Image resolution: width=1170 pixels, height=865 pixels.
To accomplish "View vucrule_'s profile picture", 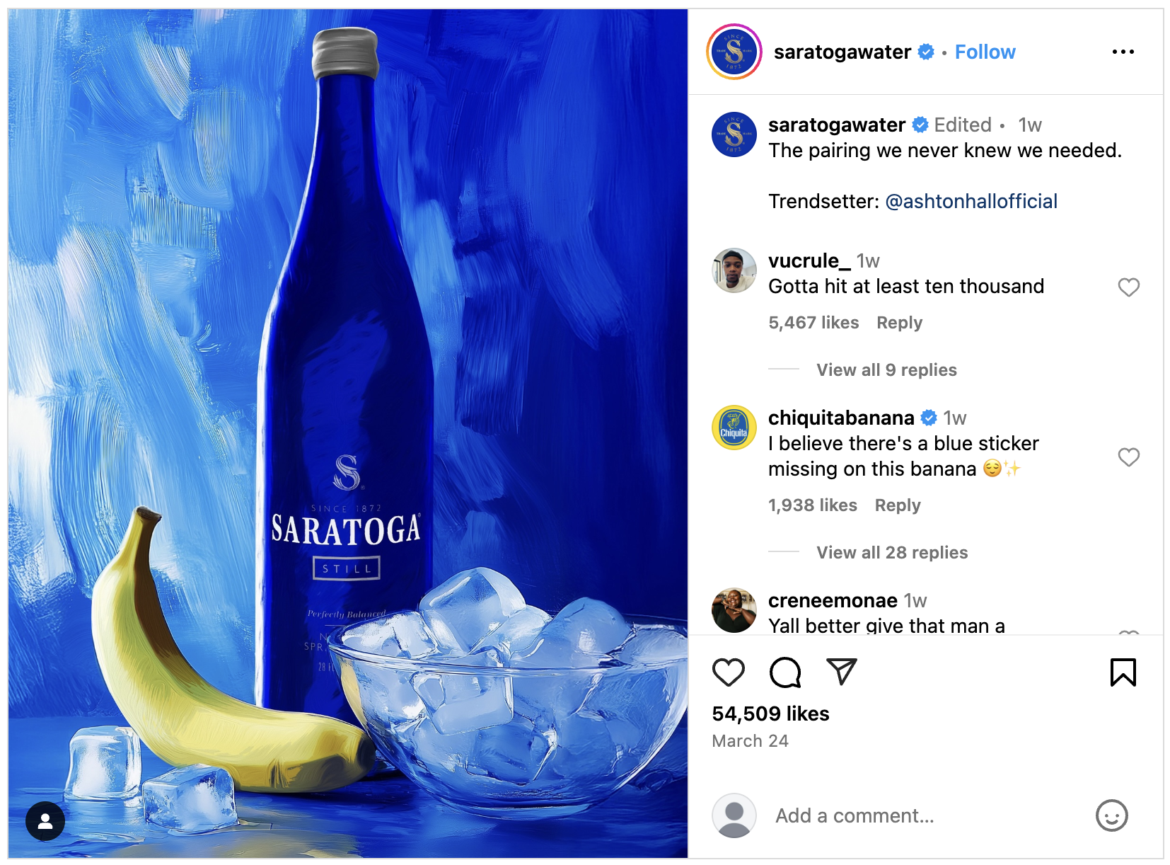I will [734, 270].
